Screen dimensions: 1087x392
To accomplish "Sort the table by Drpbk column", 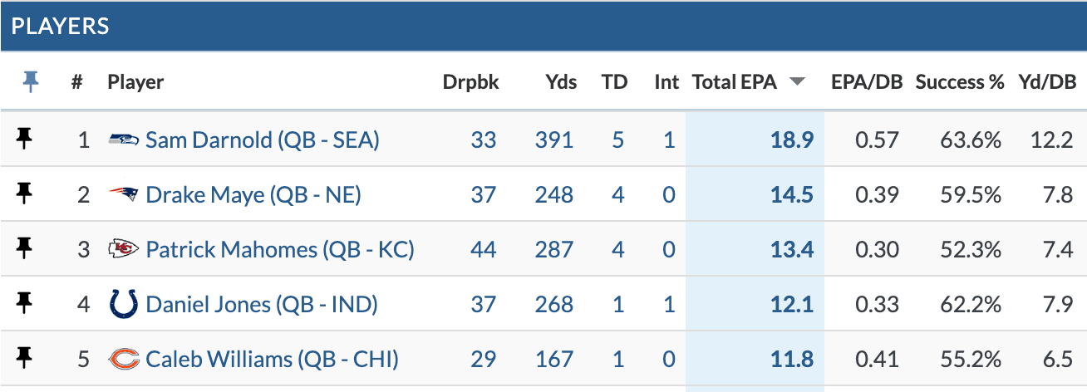I will pos(470,81).
